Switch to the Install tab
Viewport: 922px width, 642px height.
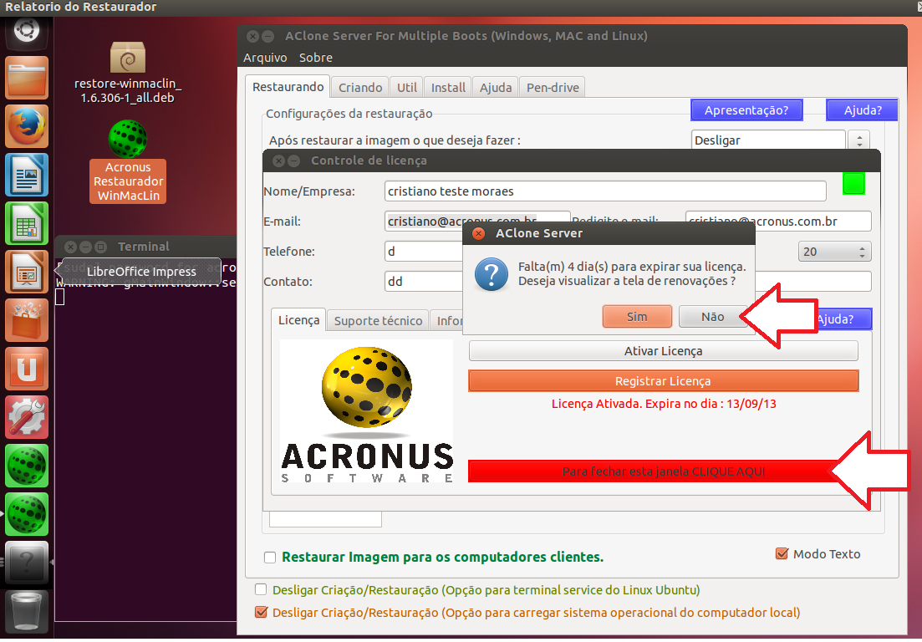[x=448, y=88]
